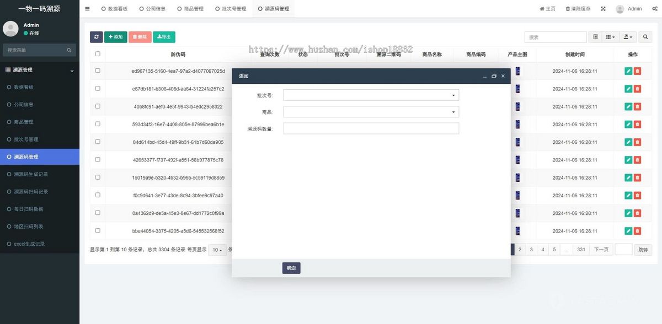Click the 确定 button in the dialog
Viewport: 662px width, 324px height.
click(291, 268)
